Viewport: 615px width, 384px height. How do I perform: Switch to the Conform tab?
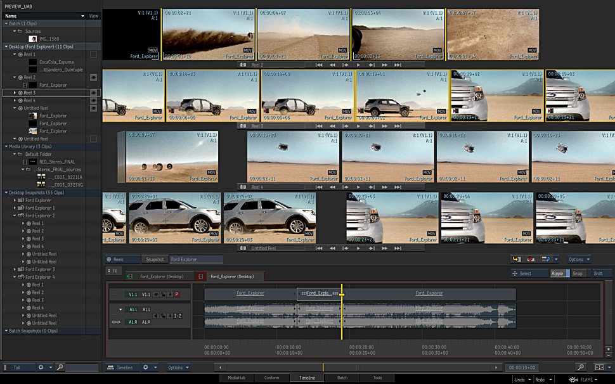click(271, 378)
